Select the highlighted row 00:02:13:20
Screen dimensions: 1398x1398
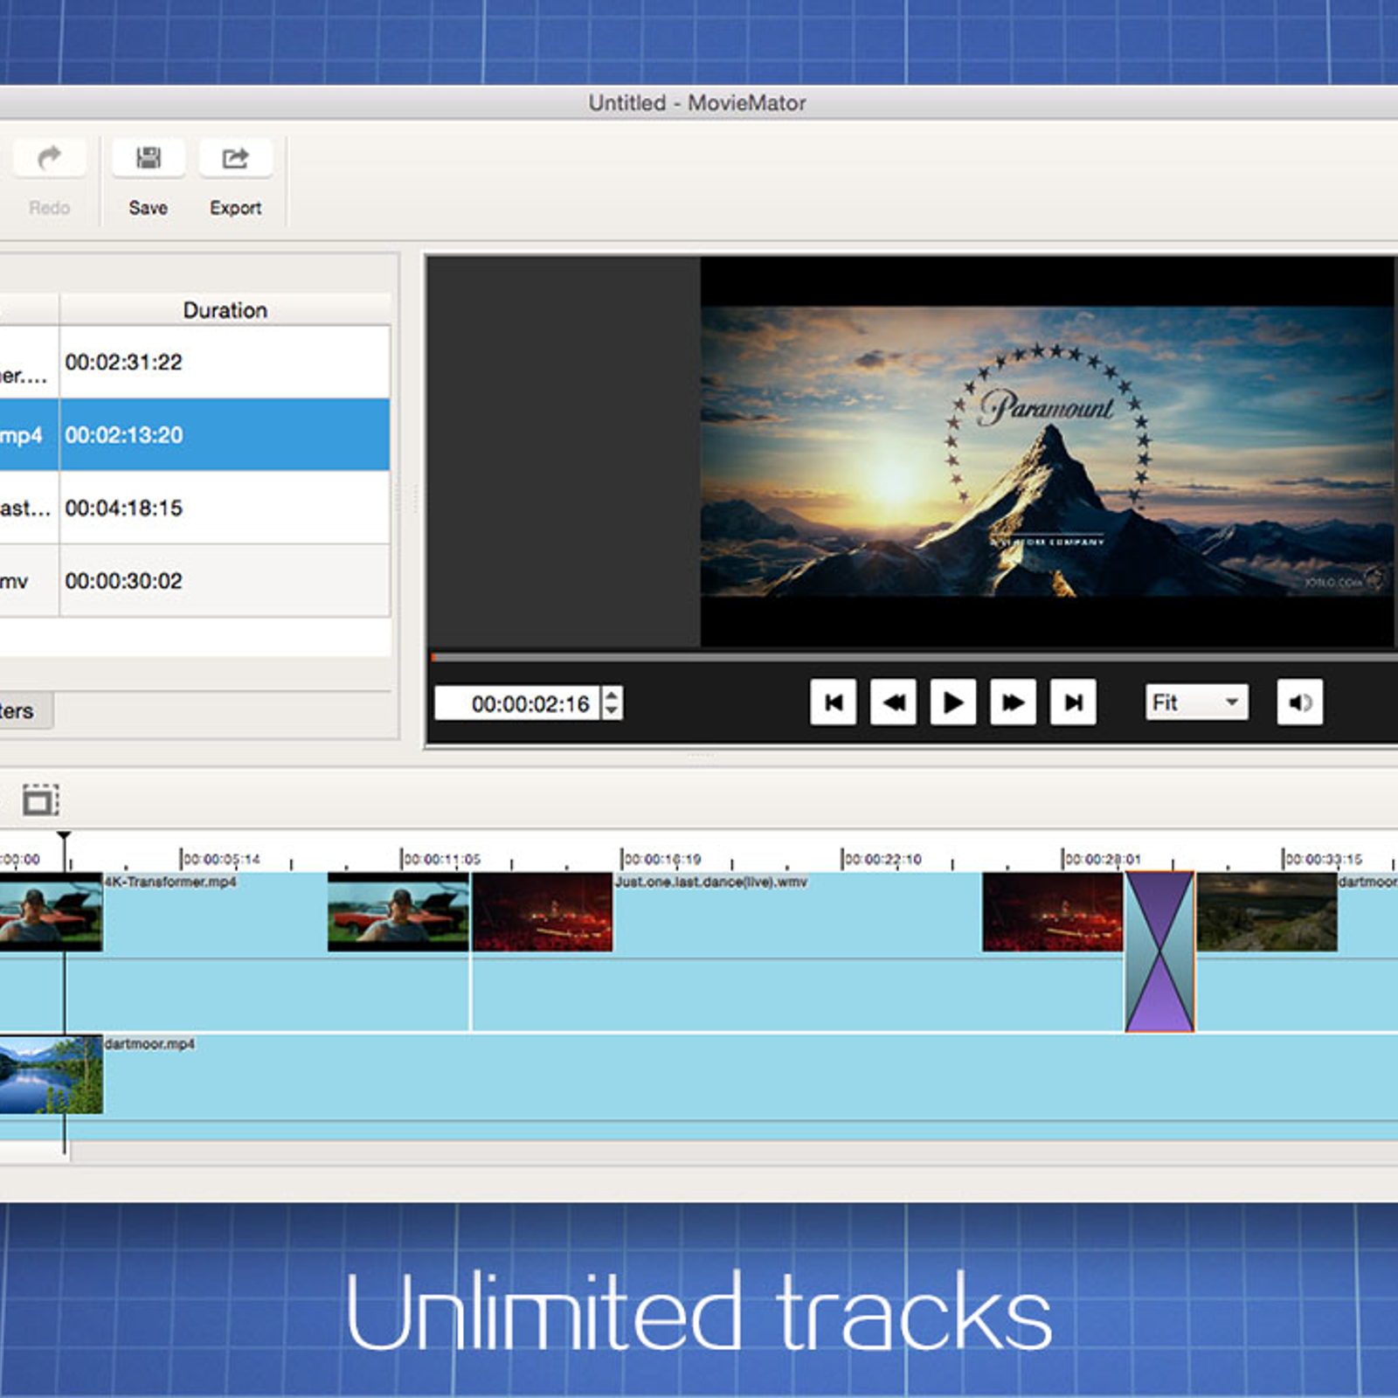tap(195, 434)
